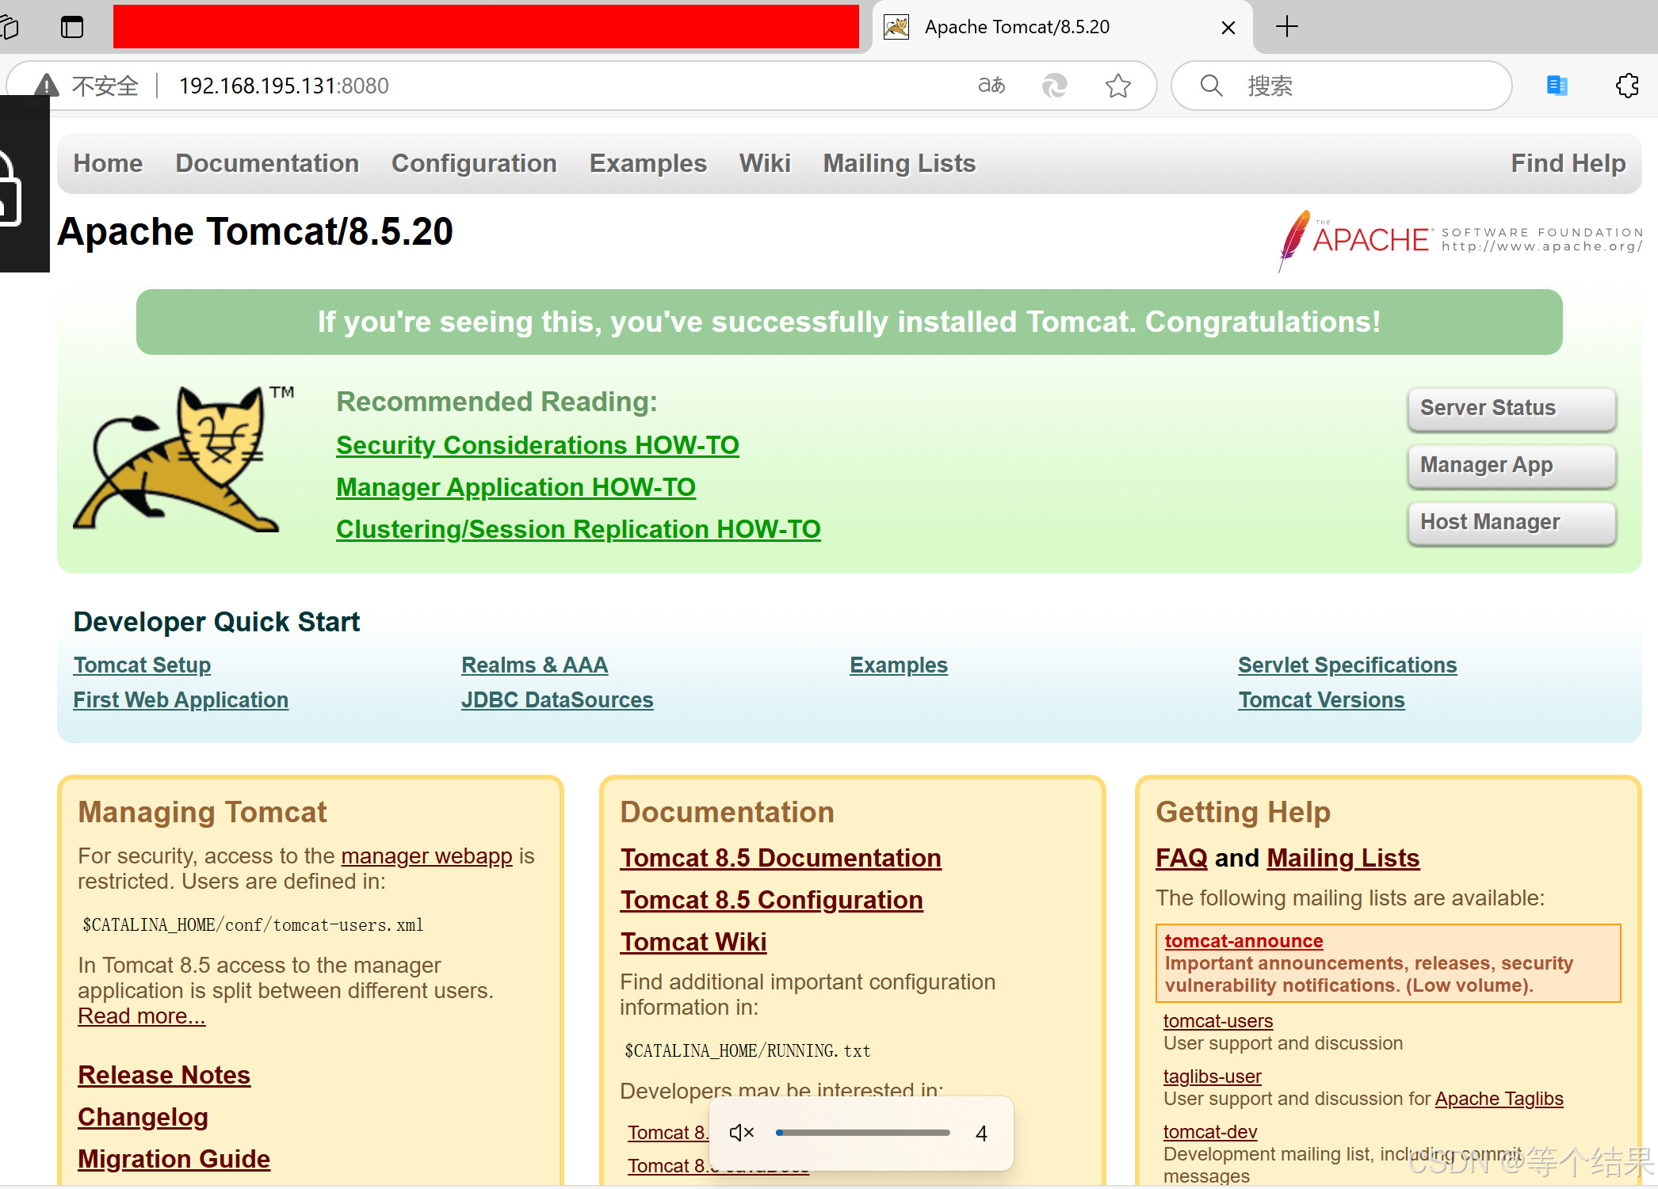Click the translate page icon in address bar
This screenshot has height=1189, width=1658.
[x=991, y=86]
